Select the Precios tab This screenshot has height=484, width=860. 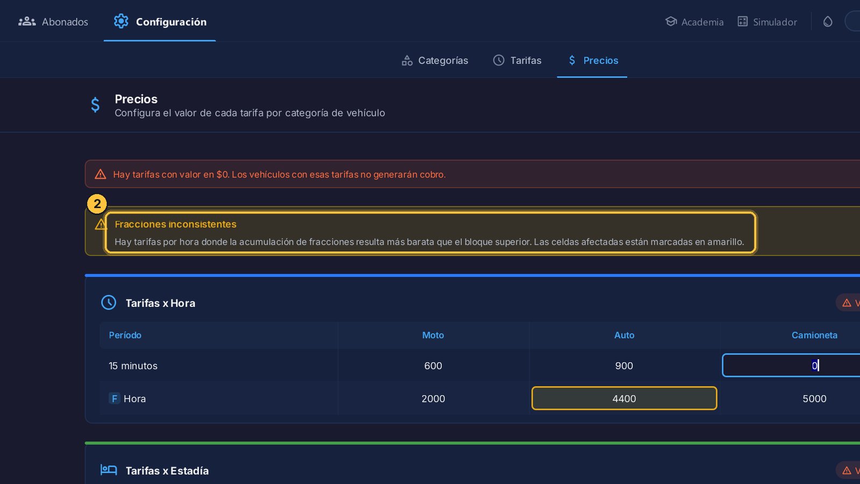click(x=592, y=60)
